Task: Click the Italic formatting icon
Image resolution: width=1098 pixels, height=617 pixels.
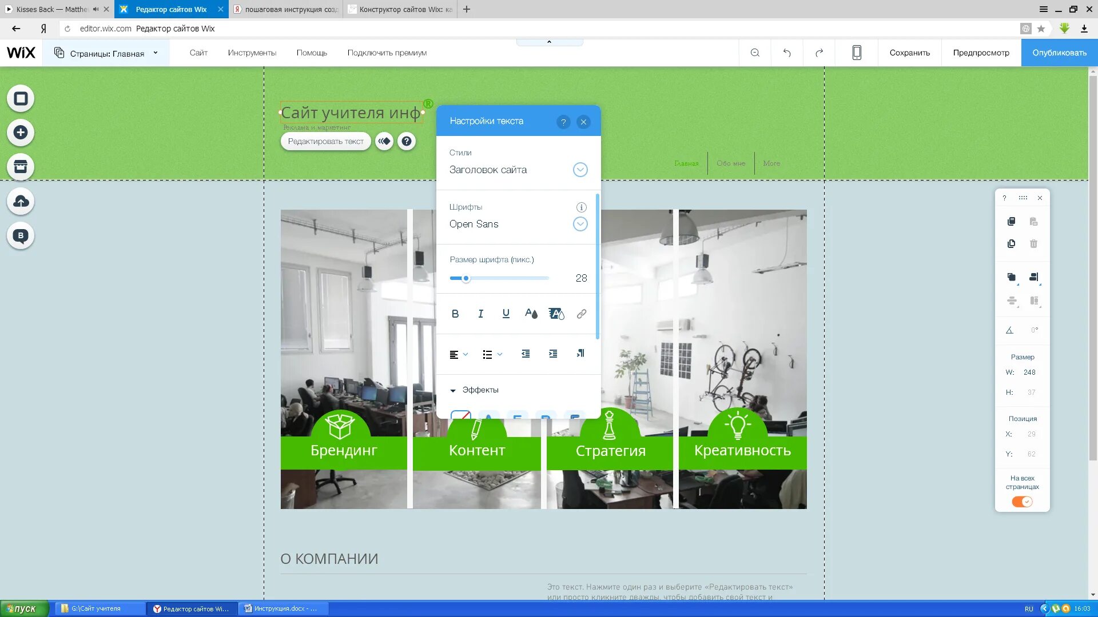Action: (x=480, y=314)
